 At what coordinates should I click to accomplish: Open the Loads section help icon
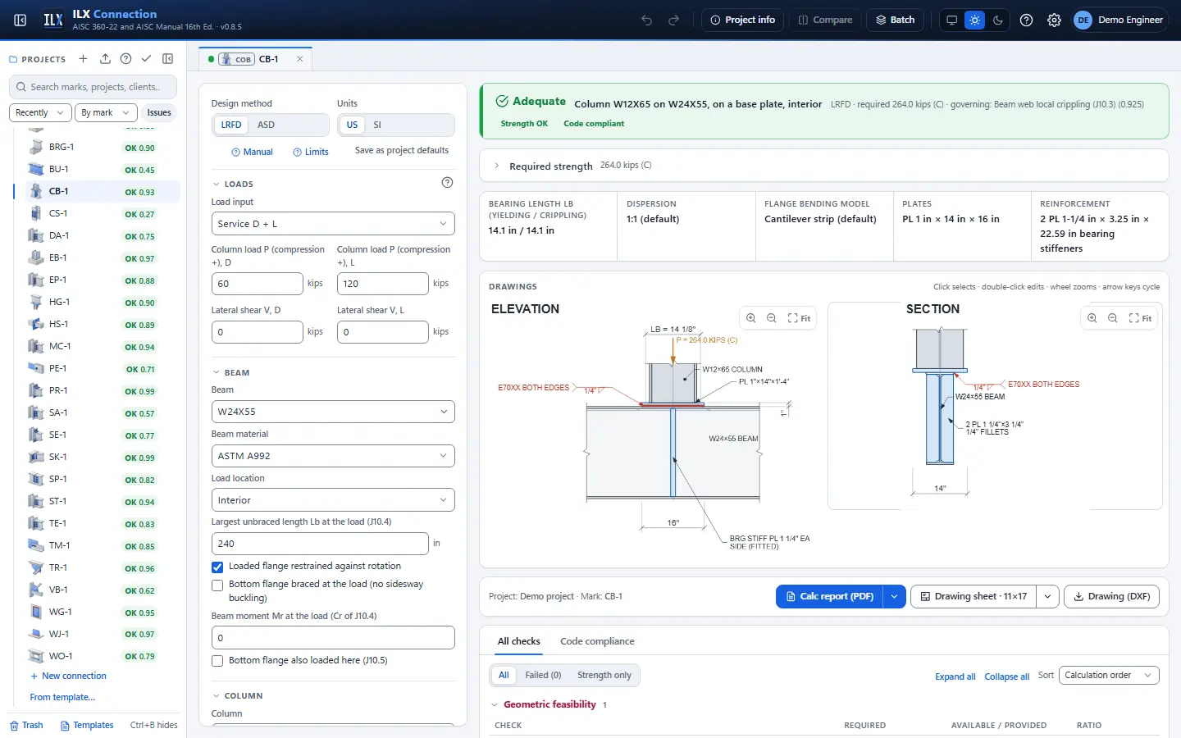(447, 183)
